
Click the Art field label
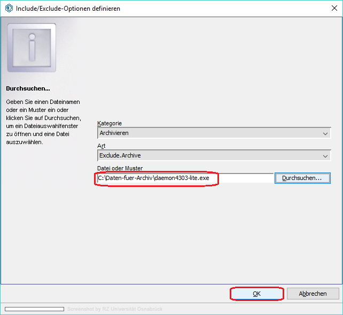(102, 146)
